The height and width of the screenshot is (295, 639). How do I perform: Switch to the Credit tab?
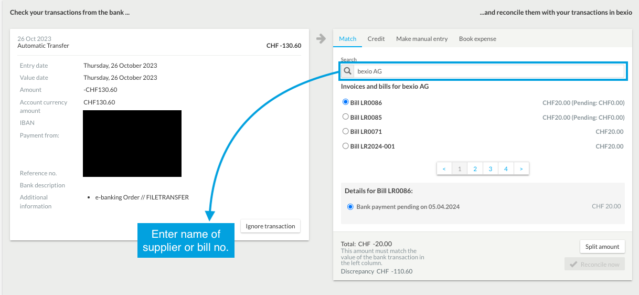point(376,39)
